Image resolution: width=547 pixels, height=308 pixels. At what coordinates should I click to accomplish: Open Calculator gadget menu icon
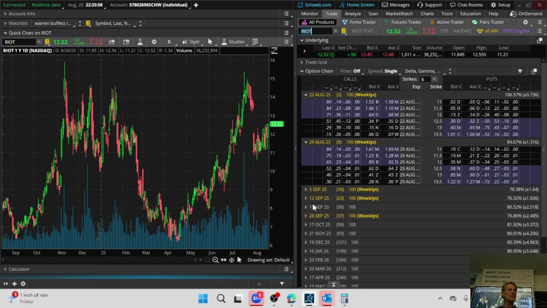[286, 269]
